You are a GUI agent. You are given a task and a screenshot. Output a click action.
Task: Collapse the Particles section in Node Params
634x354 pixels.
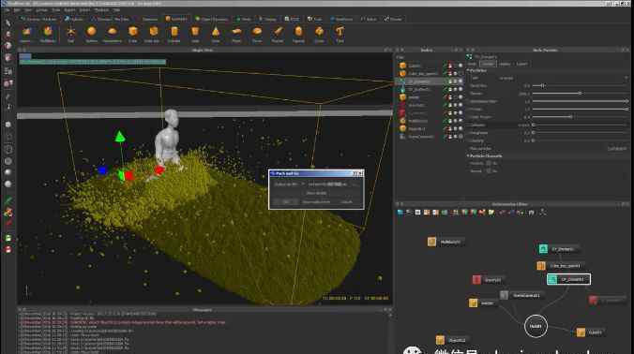point(468,70)
